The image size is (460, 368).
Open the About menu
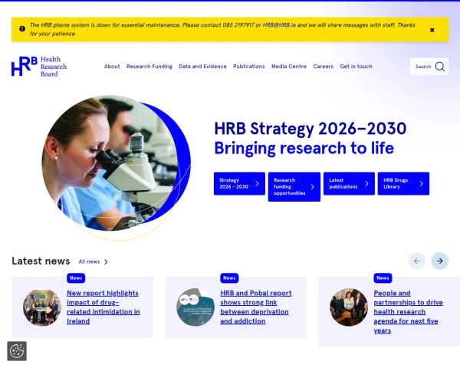[112, 67]
